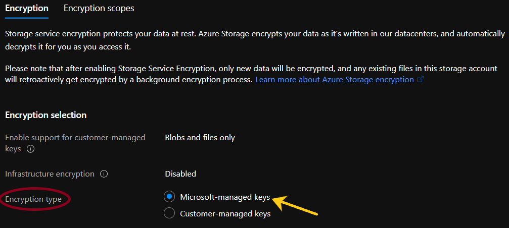Click the 'Customer-managed keys' option label text
The height and width of the screenshot is (228, 509).
225,214
